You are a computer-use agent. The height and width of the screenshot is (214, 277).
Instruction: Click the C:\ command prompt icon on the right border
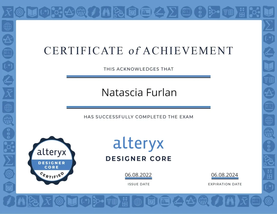pyautogui.click(x=269, y=107)
